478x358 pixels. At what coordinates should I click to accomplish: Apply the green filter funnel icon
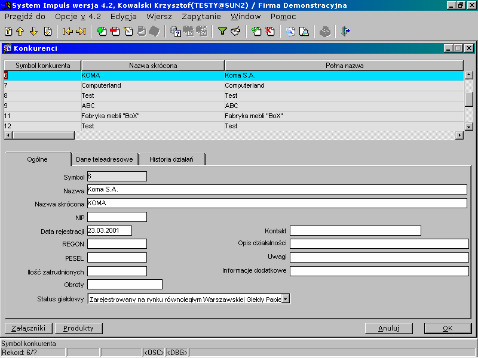pos(222,32)
